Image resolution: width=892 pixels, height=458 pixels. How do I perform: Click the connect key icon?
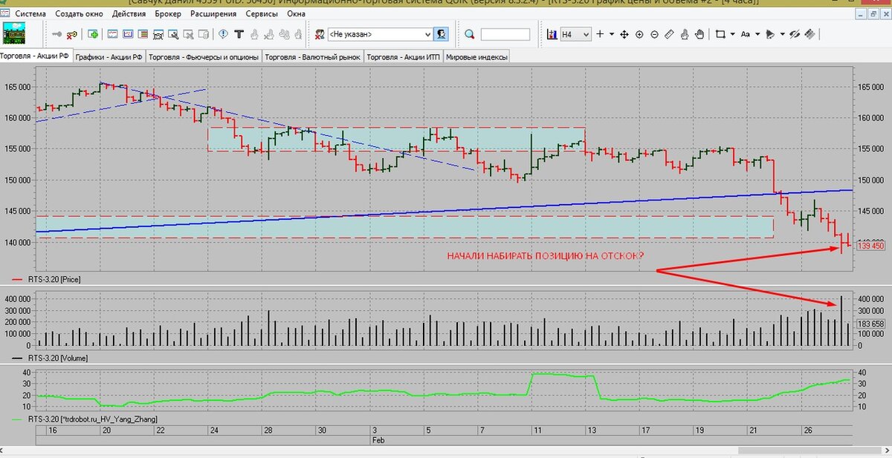[x=56, y=34]
